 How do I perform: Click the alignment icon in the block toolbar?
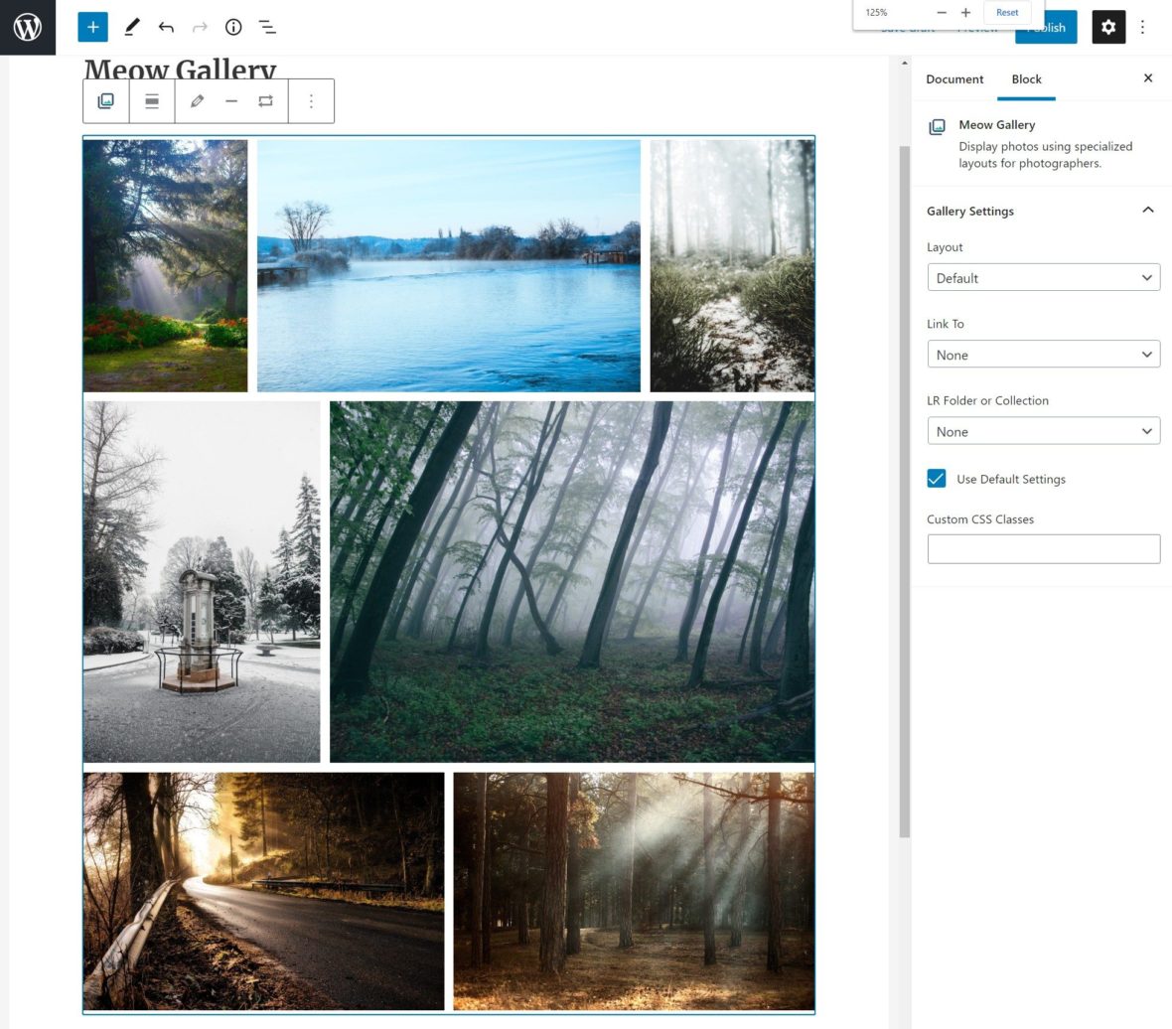click(152, 100)
